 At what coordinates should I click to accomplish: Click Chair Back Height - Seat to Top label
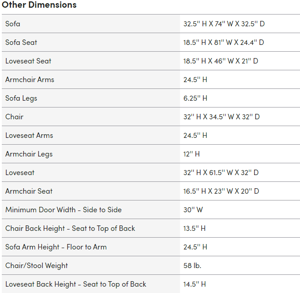click(70, 229)
